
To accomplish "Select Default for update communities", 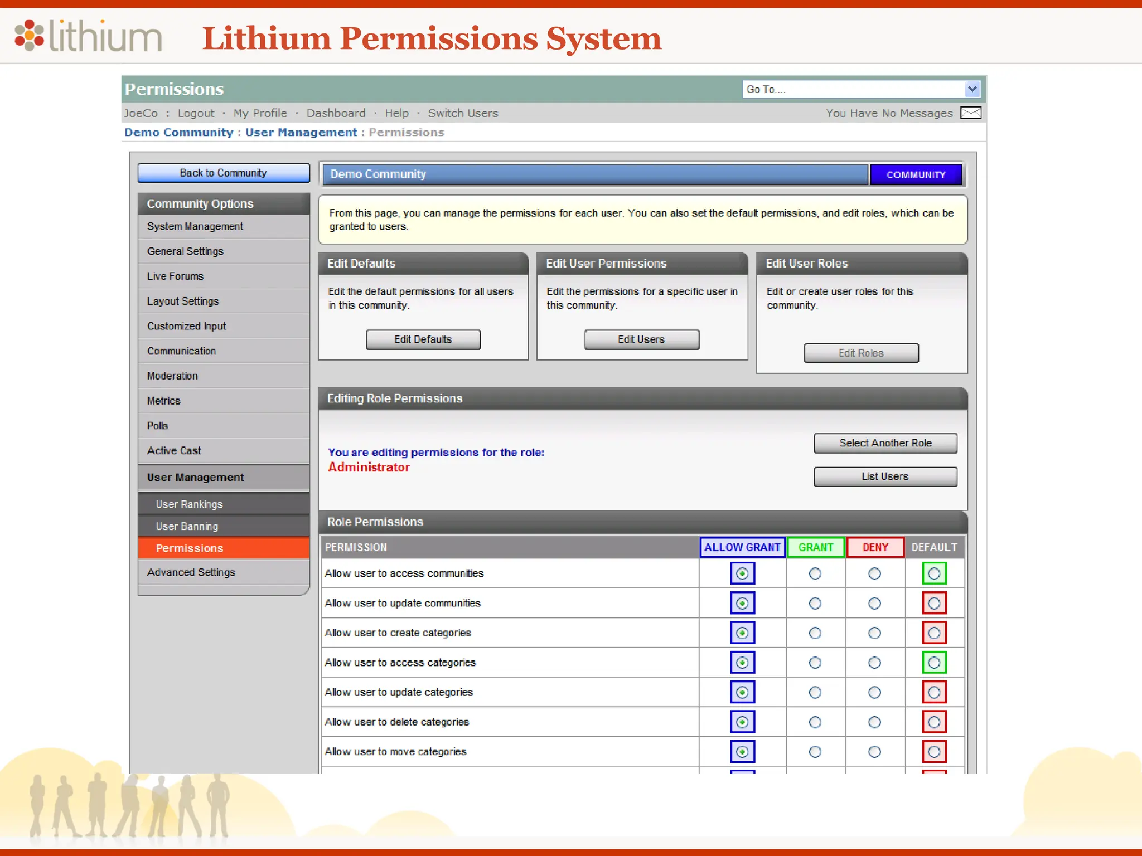I will (934, 603).
